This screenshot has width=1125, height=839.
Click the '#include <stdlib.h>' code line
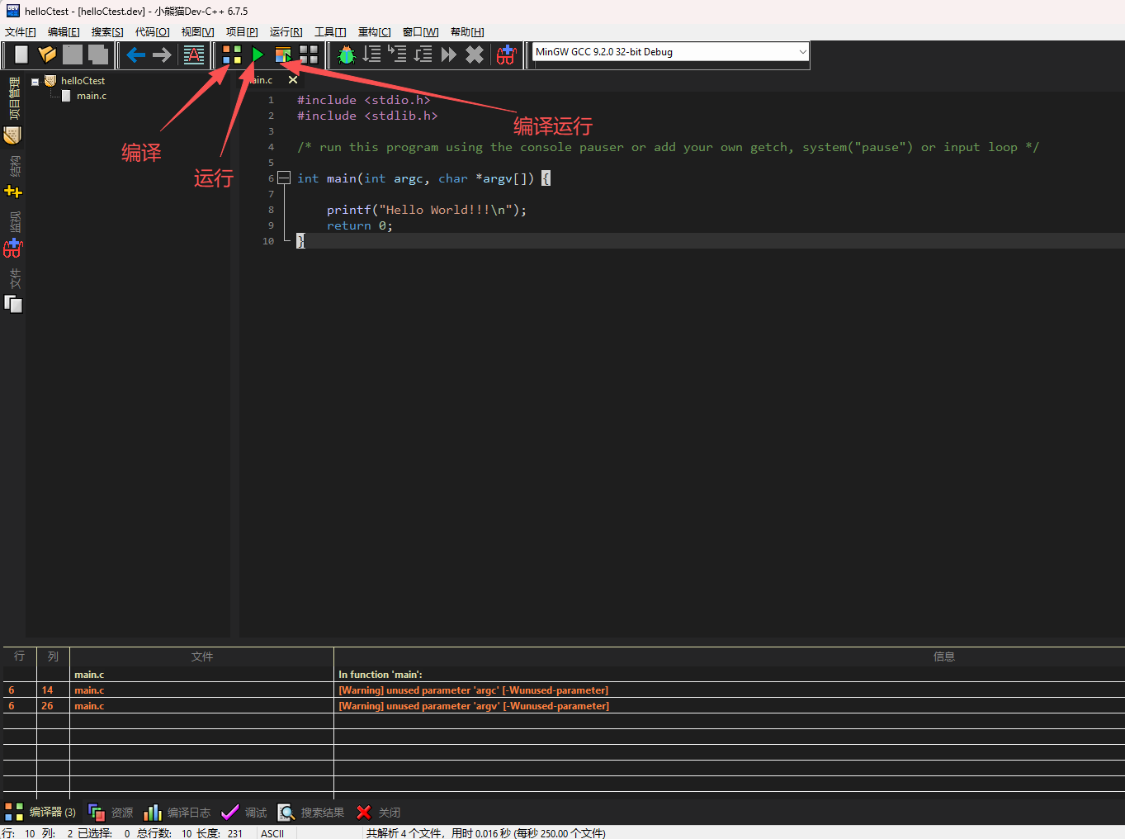(367, 116)
